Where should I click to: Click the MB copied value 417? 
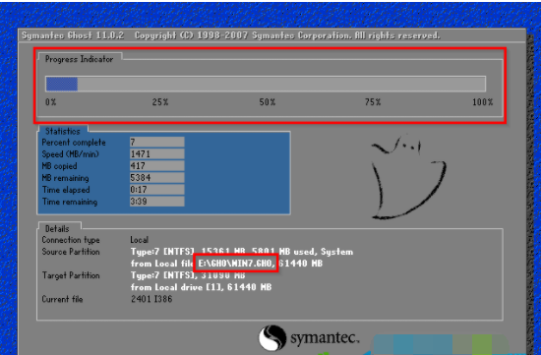[157, 166]
